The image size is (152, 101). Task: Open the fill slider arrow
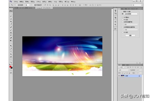point(141,73)
